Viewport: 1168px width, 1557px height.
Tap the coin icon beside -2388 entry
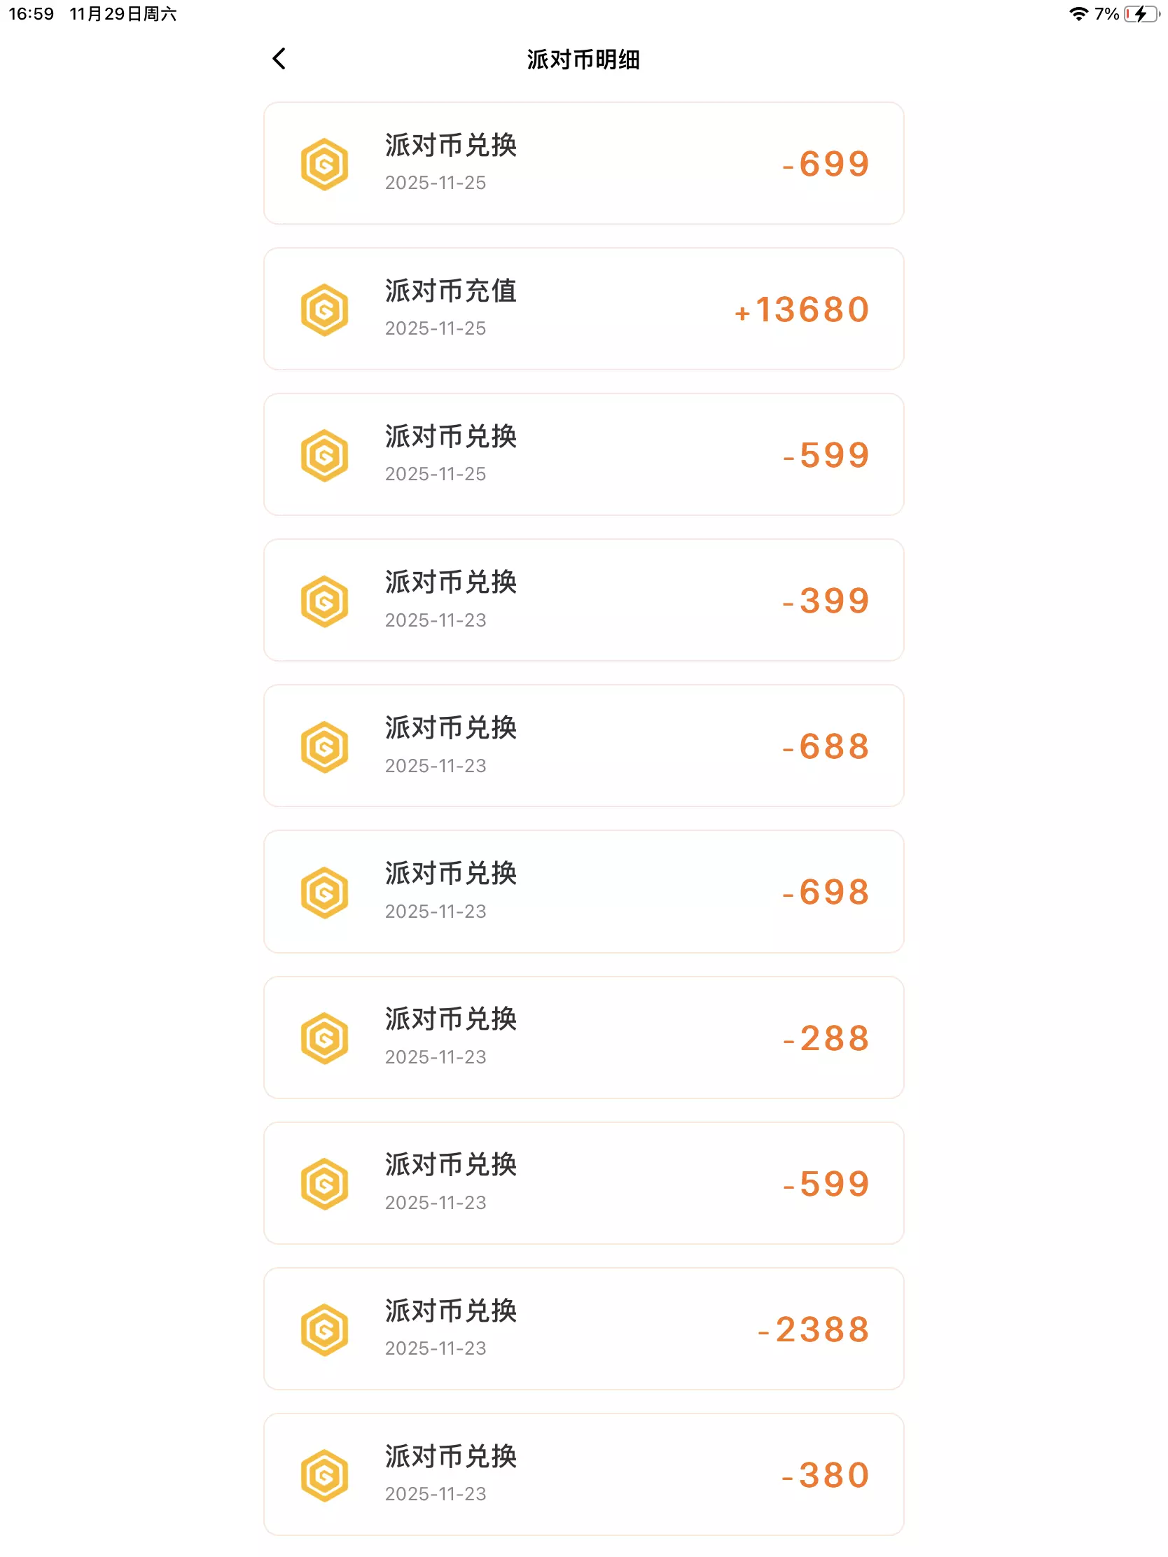click(325, 1329)
